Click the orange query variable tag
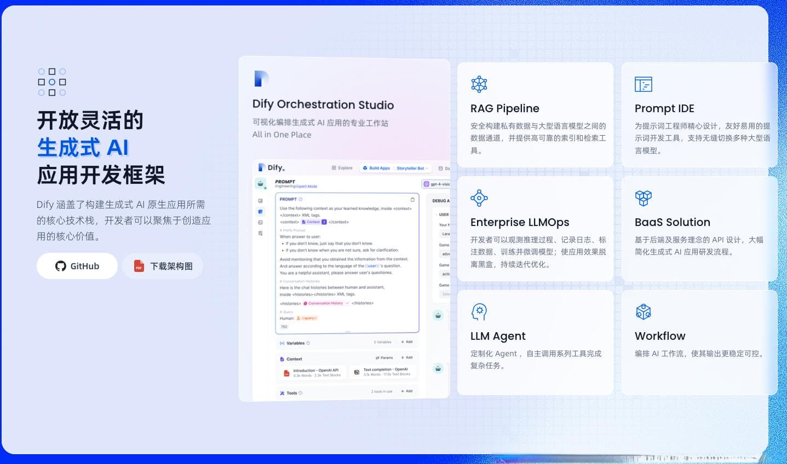This screenshot has width=787, height=464. 307,318
